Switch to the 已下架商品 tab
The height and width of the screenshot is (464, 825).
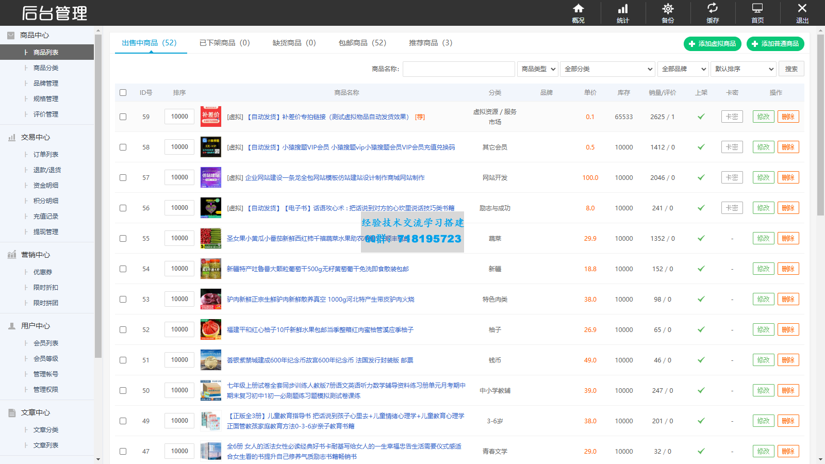tap(224, 43)
